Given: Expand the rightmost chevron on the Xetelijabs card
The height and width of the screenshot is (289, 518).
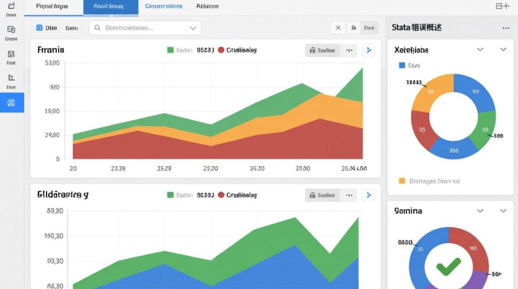Looking at the screenshot, I should pyautogui.click(x=503, y=50).
